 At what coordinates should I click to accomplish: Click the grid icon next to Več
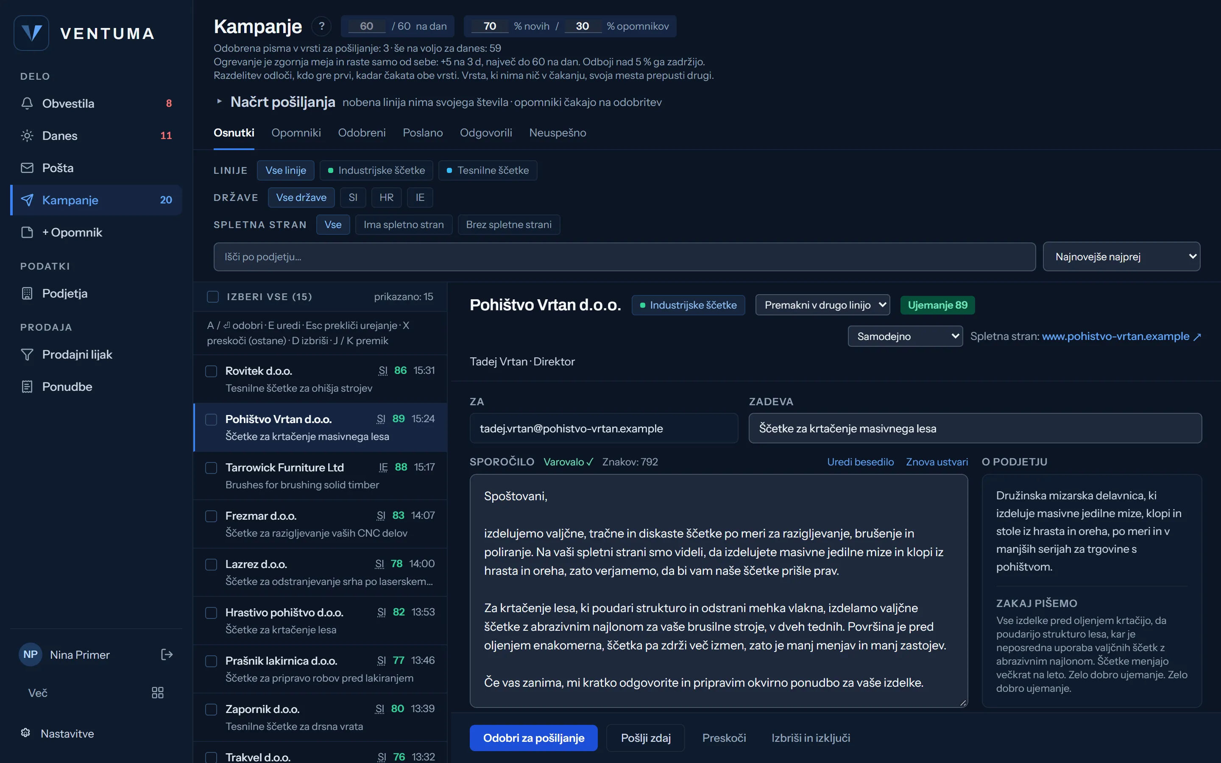pyautogui.click(x=157, y=693)
